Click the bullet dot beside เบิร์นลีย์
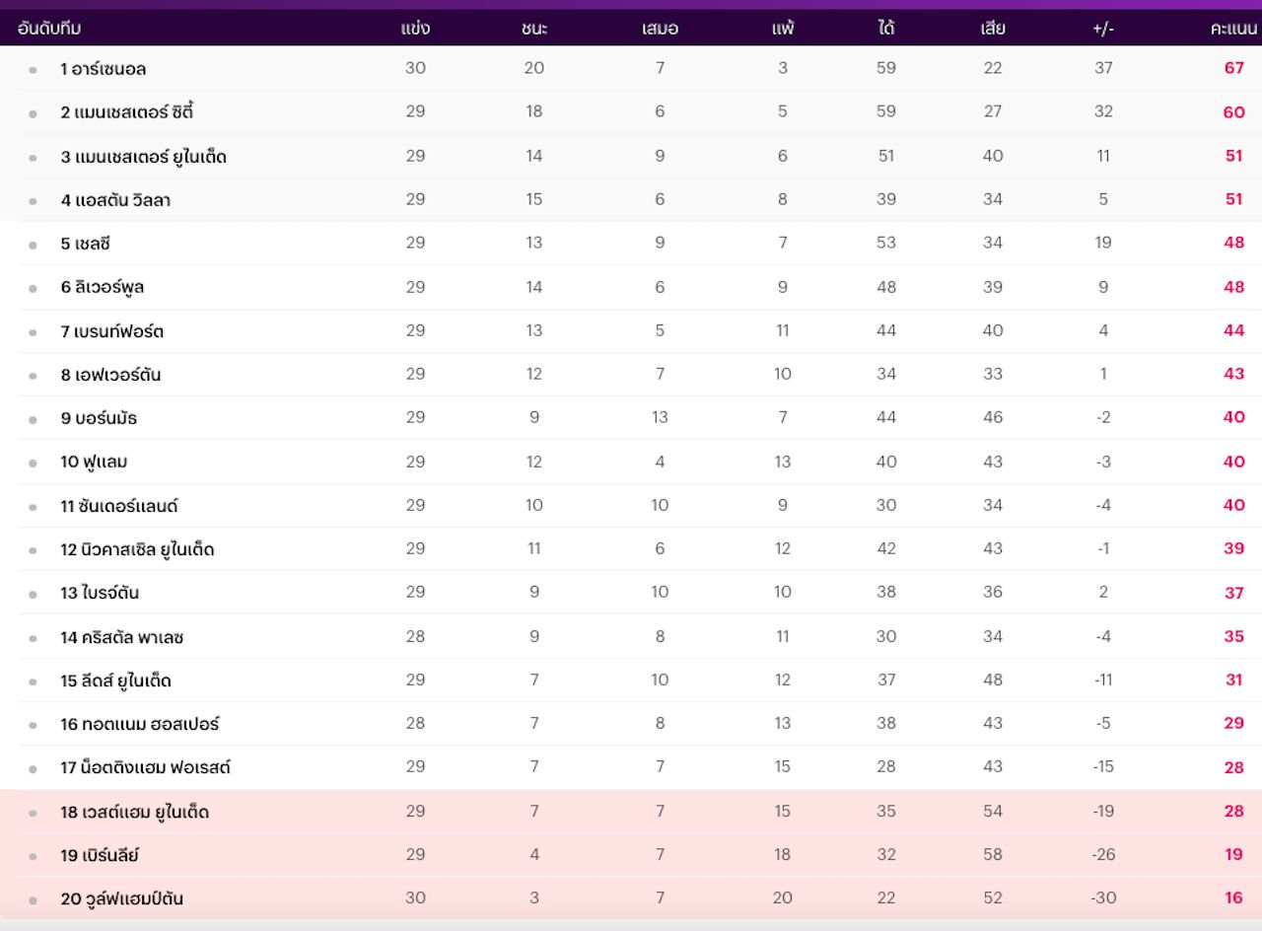This screenshot has width=1262, height=931. pyautogui.click(x=33, y=856)
